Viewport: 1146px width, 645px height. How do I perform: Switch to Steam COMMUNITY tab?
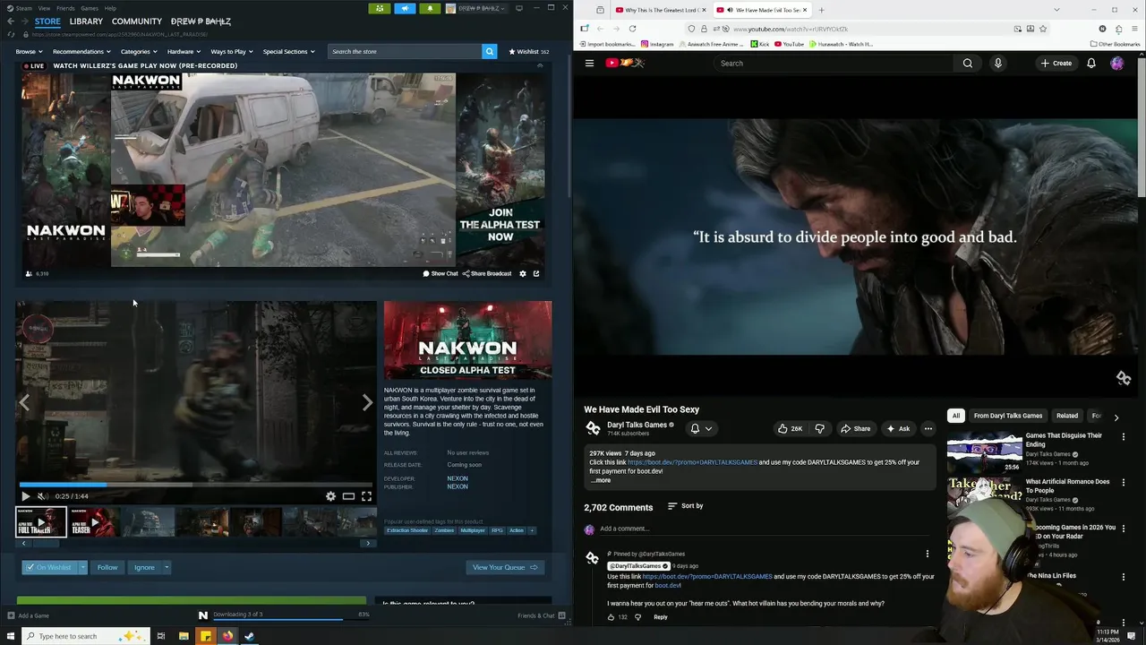tap(137, 21)
